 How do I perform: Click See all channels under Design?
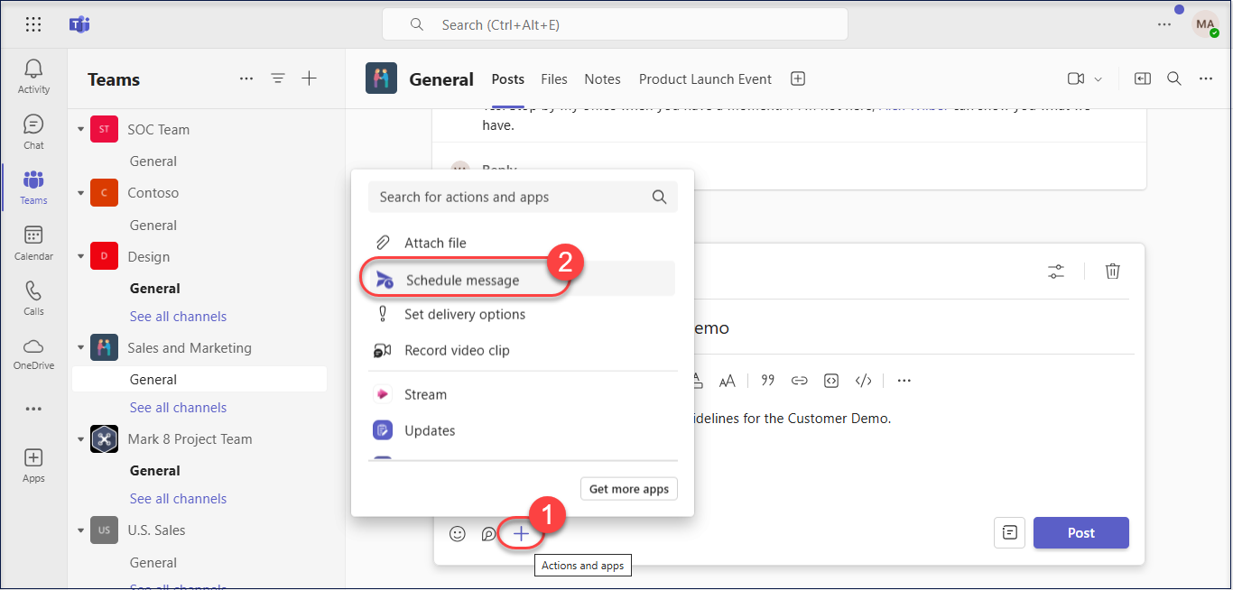click(178, 317)
